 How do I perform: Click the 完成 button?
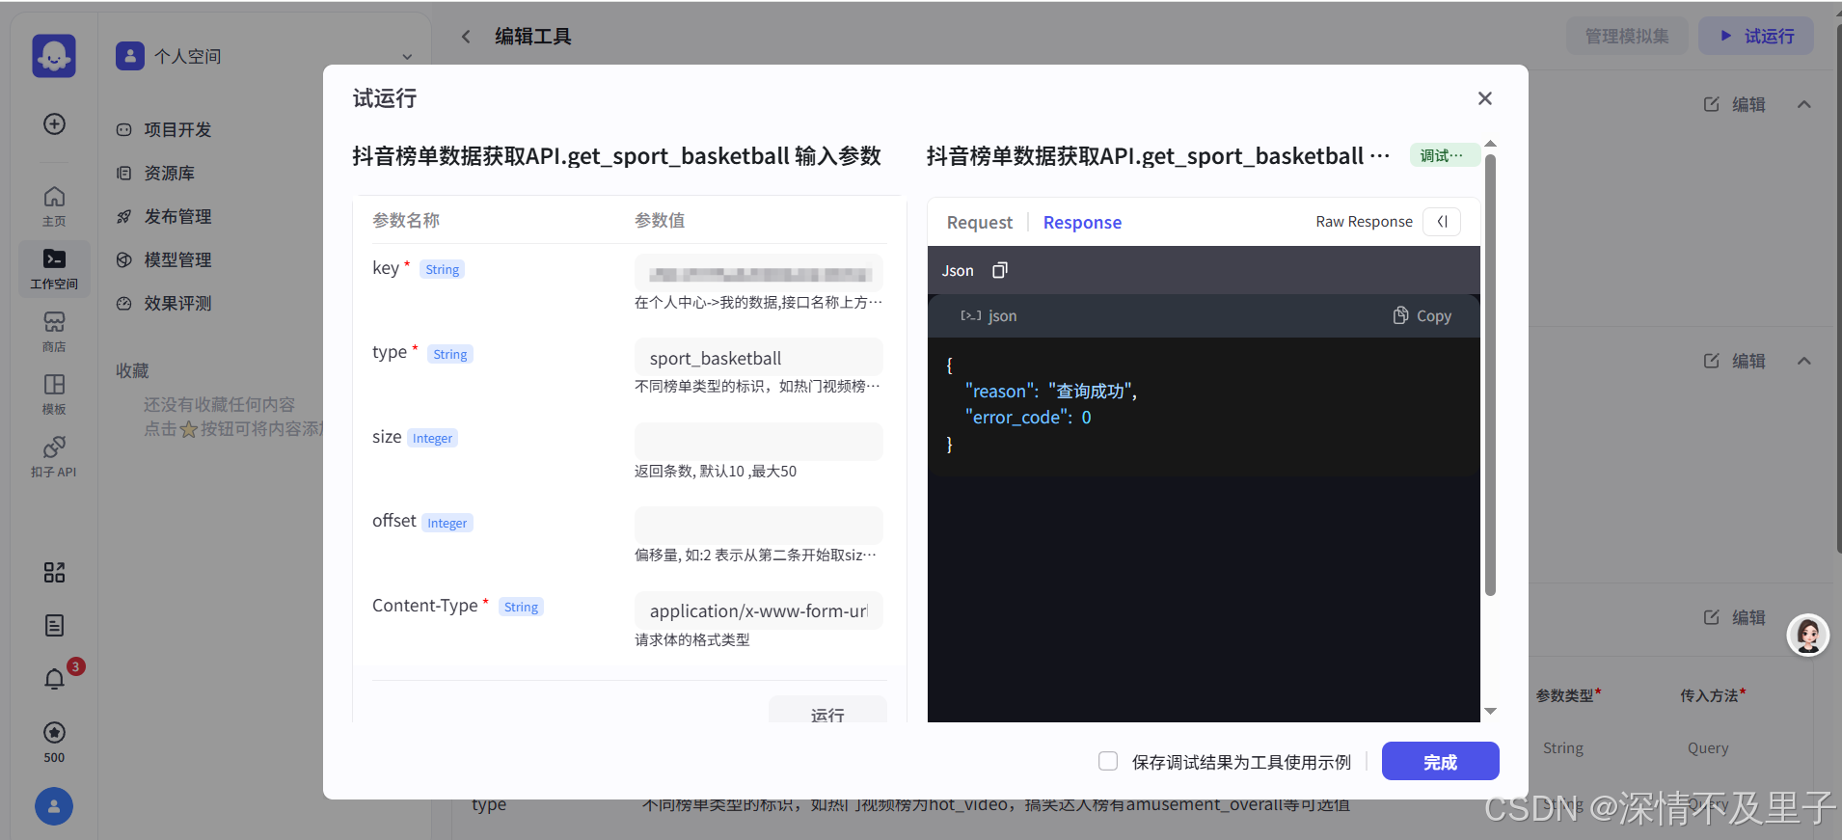coord(1440,761)
